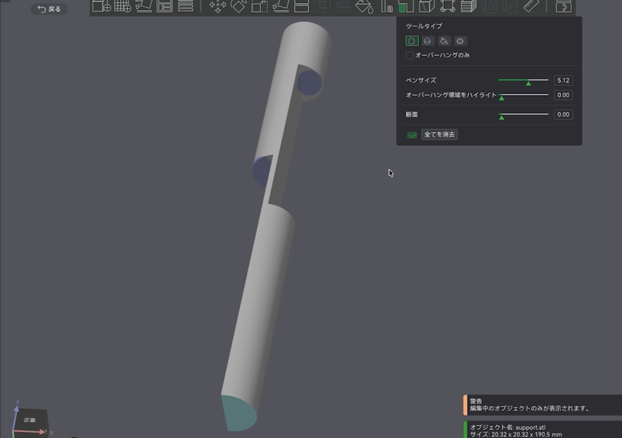Enable the オーバーハングのみ checkbox
Image resolution: width=622 pixels, height=438 pixels.
410,55
